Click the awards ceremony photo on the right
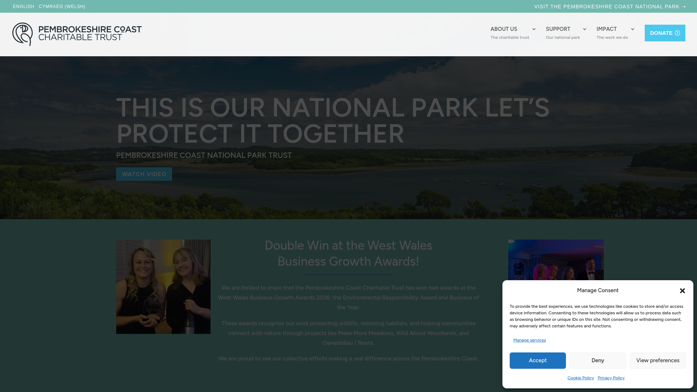This screenshot has width=697, height=392. pyautogui.click(x=556, y=260)
